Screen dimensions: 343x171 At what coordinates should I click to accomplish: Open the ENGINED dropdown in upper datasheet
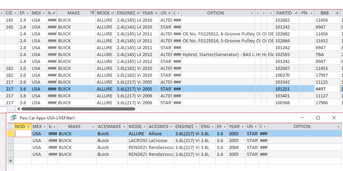click(x=138, y=13)
